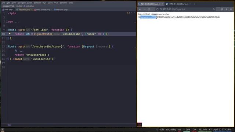Click the Request type hint
This screenshot has width=235, height=132.
tap(89, 47)
